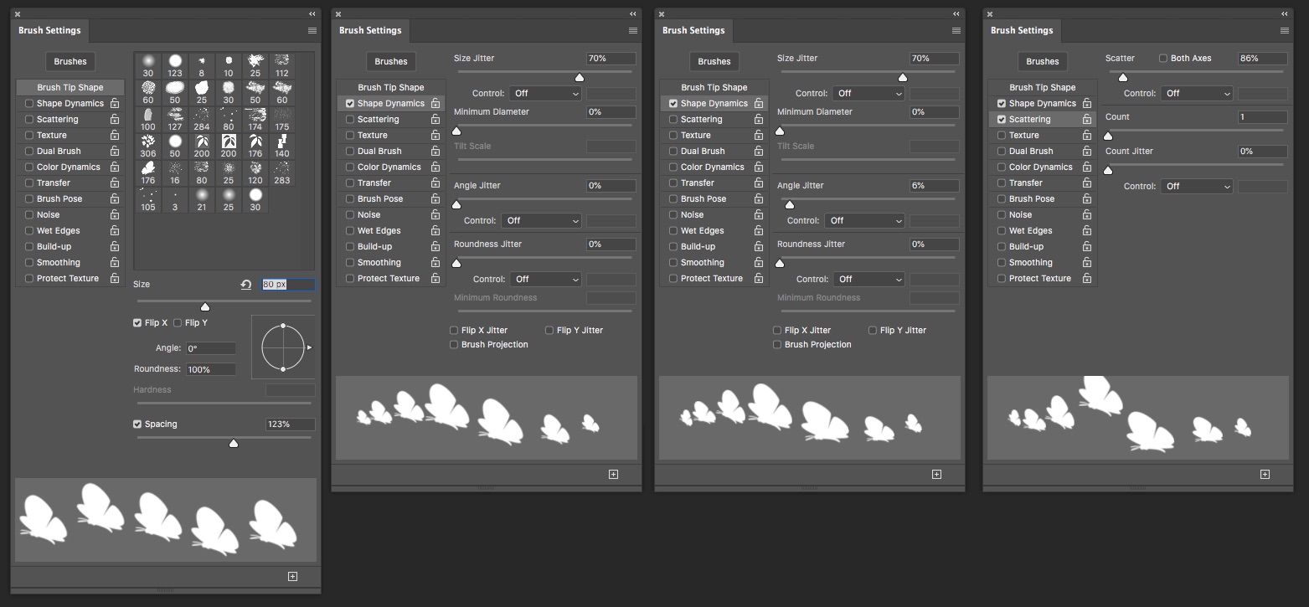This screenshot has height=607, width=1309.
Task: Select the 306 brush tip thumbnail
Action: [148, 147]
